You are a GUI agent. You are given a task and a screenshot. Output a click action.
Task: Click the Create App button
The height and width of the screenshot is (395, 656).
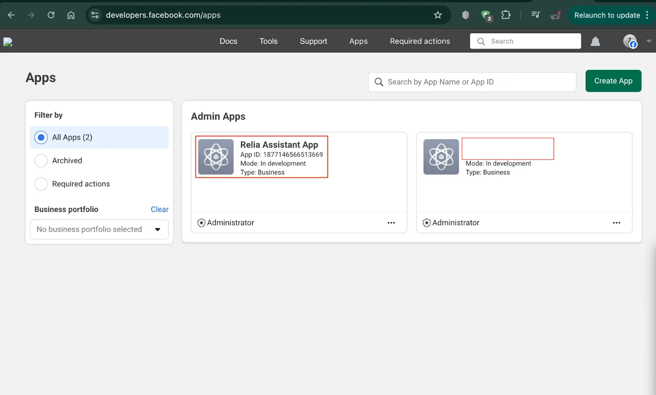click(613, 81)
